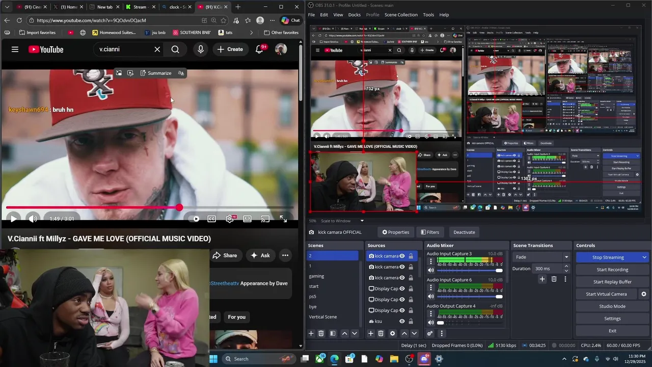Viewport: 652px width, 367px height.
Task: Add a new source in Sources panel
Action: (371, 333)
